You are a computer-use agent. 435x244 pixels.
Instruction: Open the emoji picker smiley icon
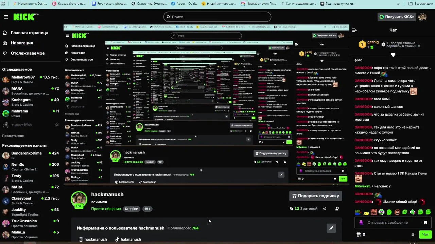point(425,222)
